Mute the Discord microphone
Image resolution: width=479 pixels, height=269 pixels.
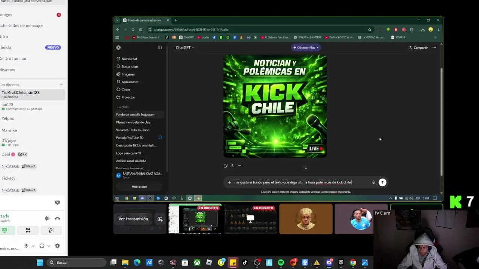pyautogui.click(x=26, y=246)
